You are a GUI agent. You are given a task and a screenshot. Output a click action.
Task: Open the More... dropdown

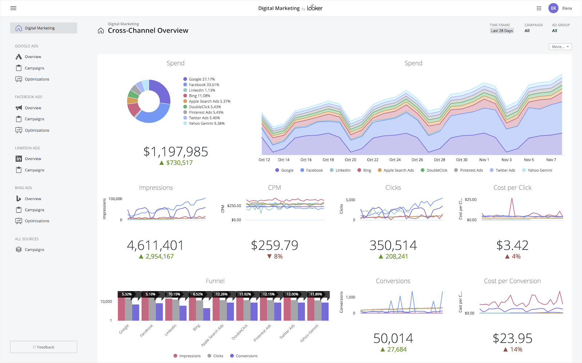click(560, 46)
